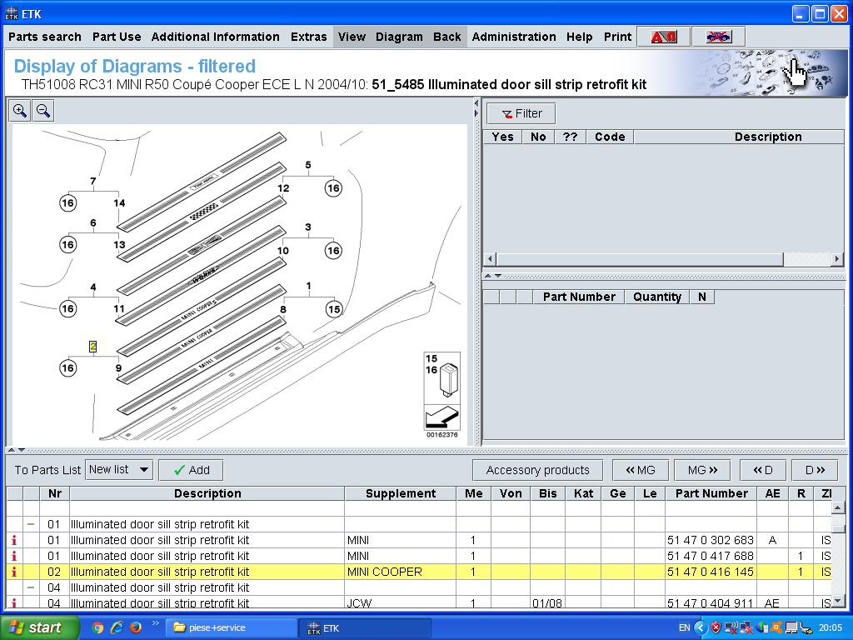Open the Parts search menu

coord(45,37)
